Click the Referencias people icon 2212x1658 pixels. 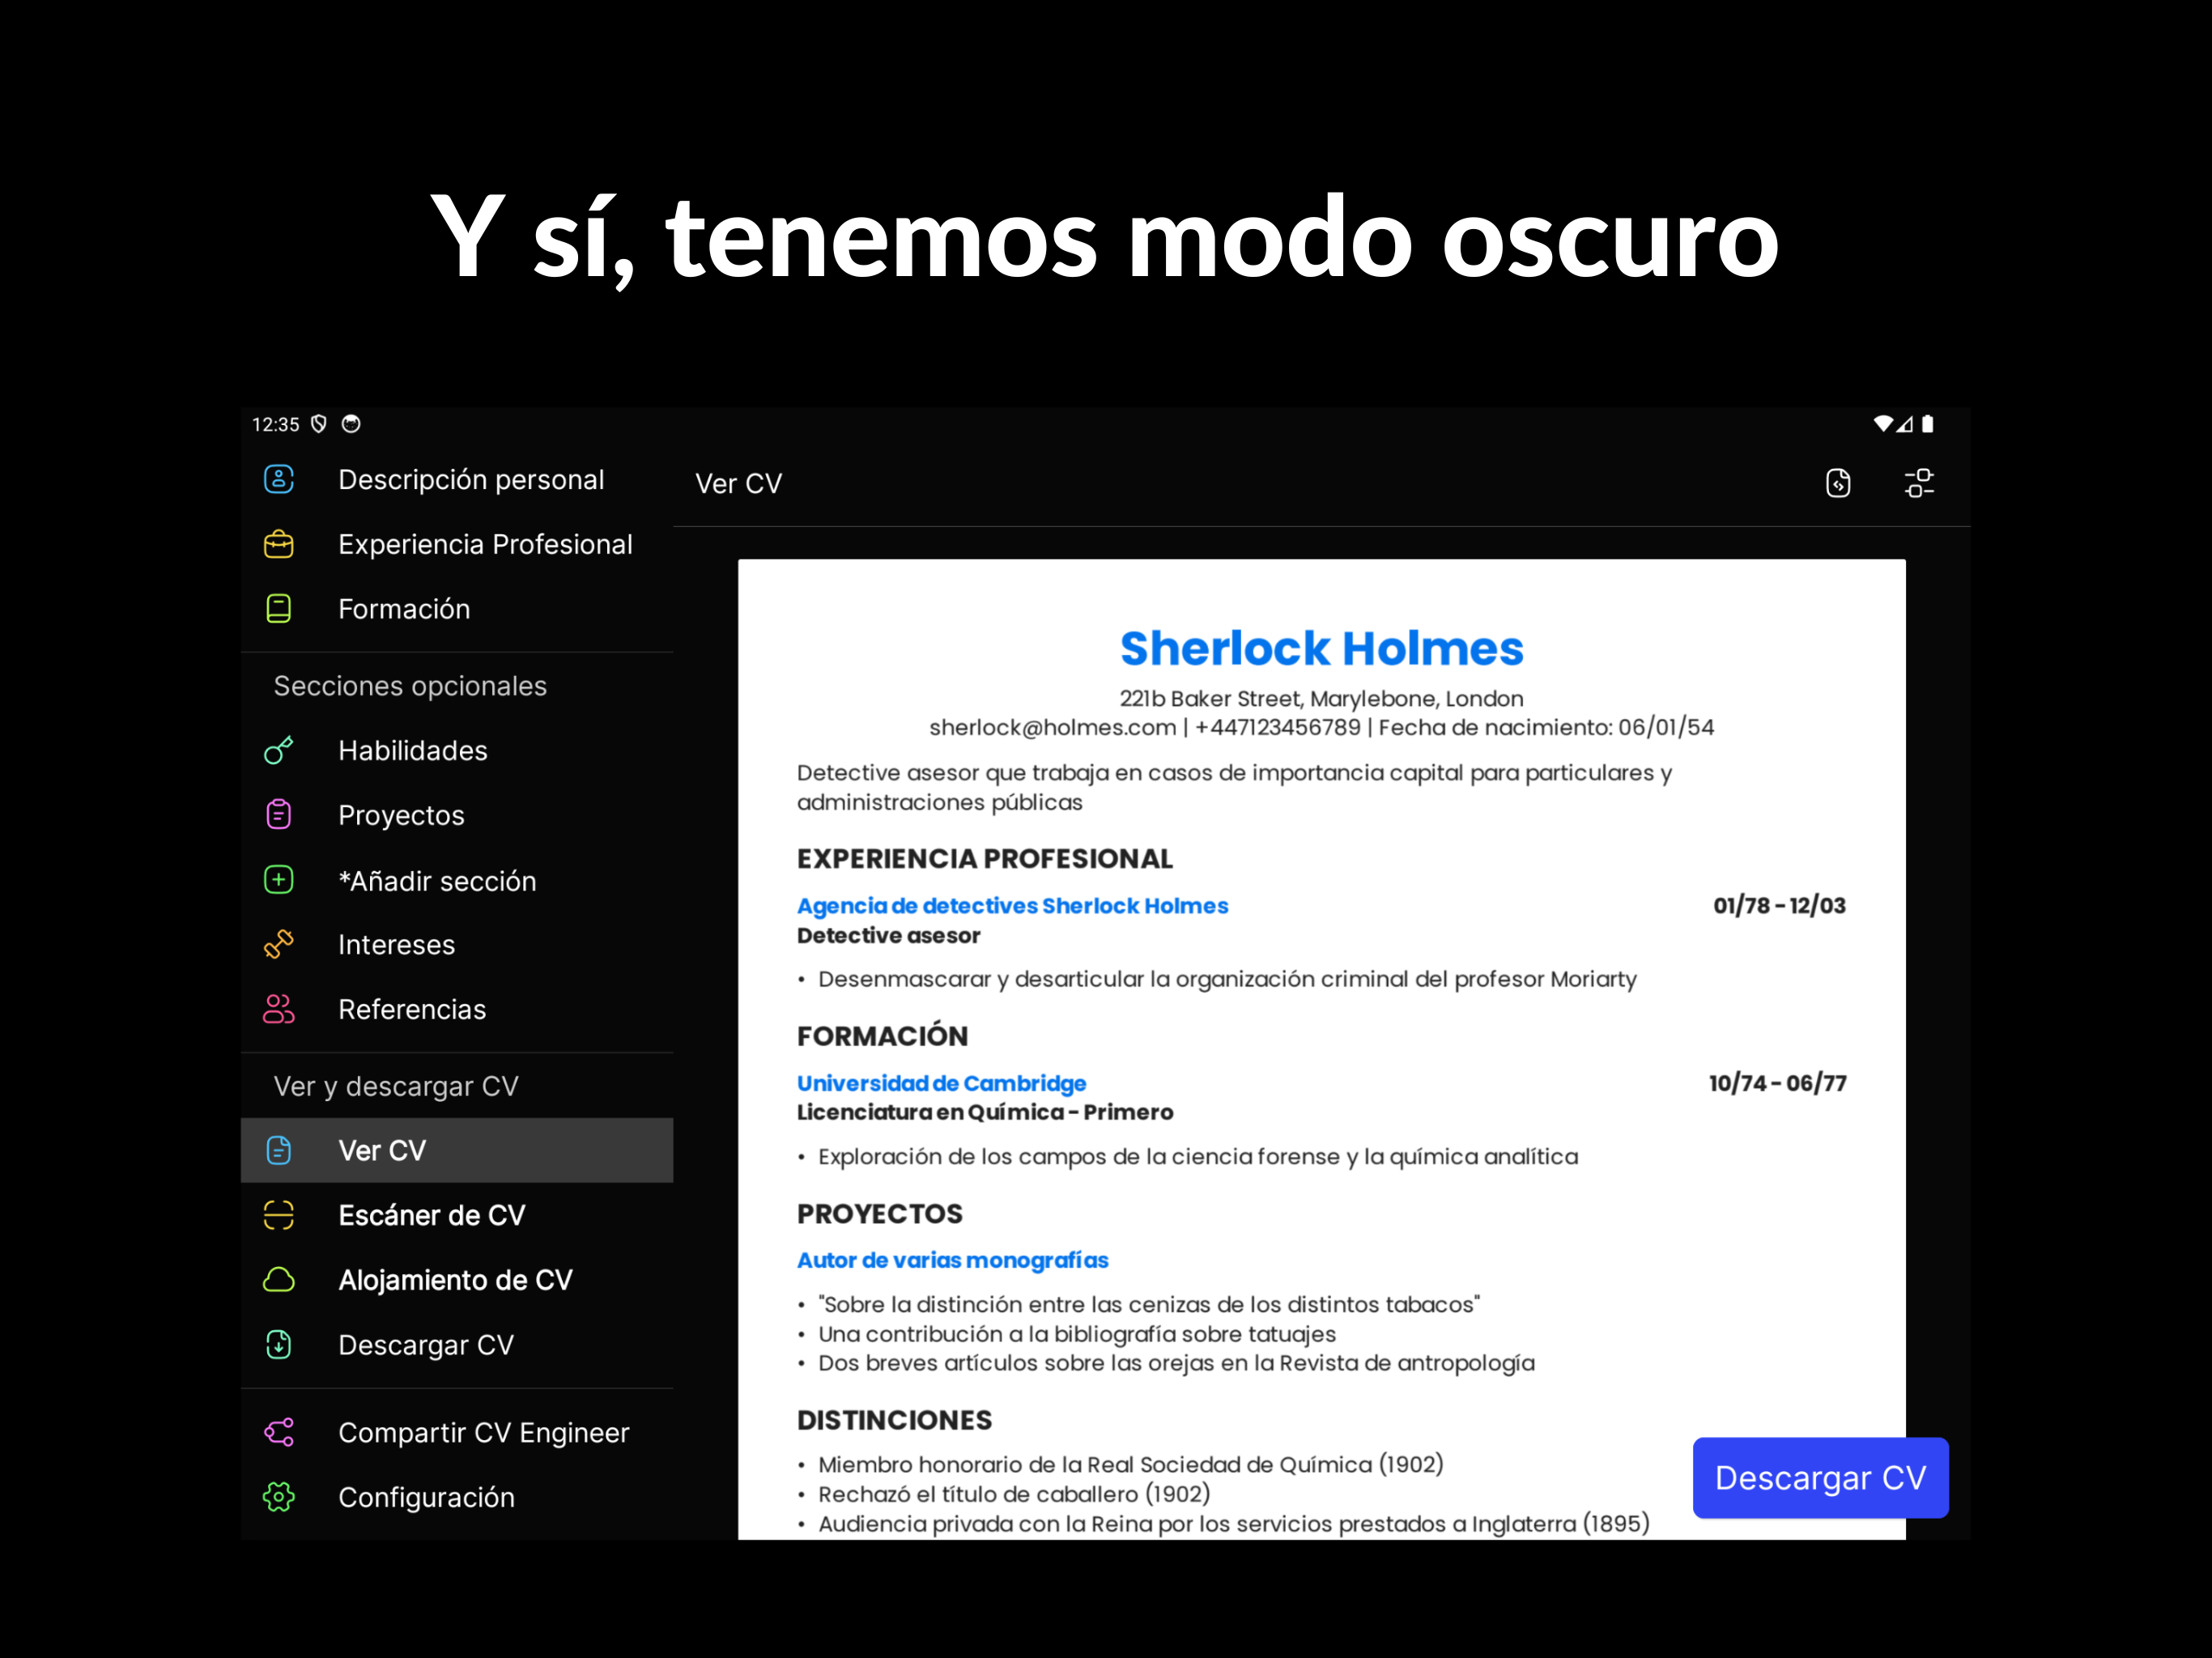(278, 1009)
